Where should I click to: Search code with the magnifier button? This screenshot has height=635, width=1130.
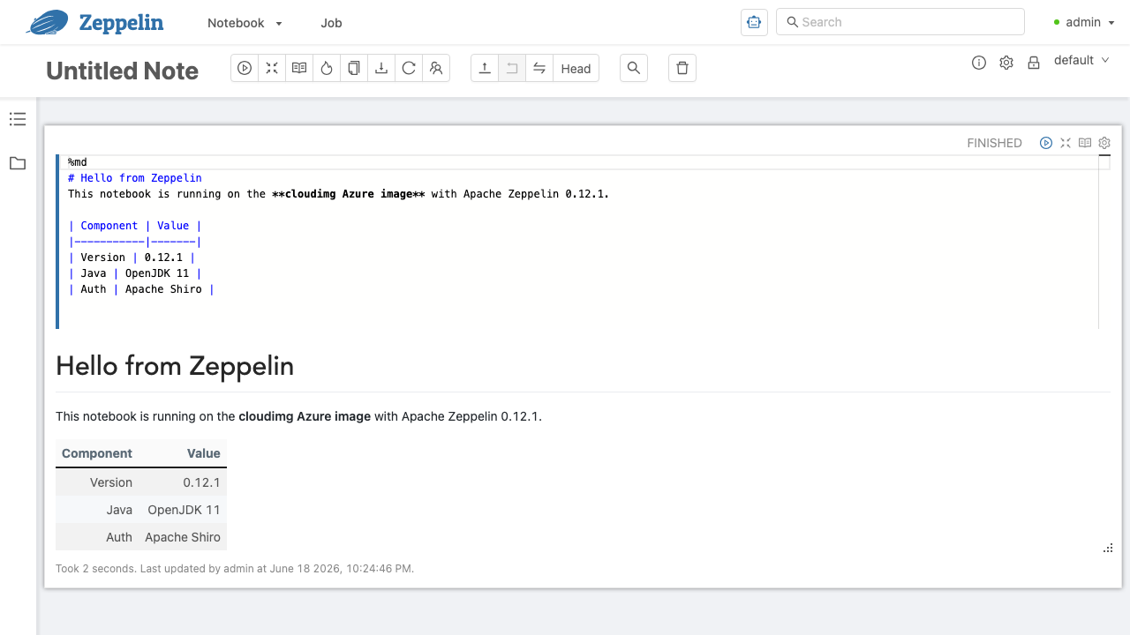pos(634,68)
